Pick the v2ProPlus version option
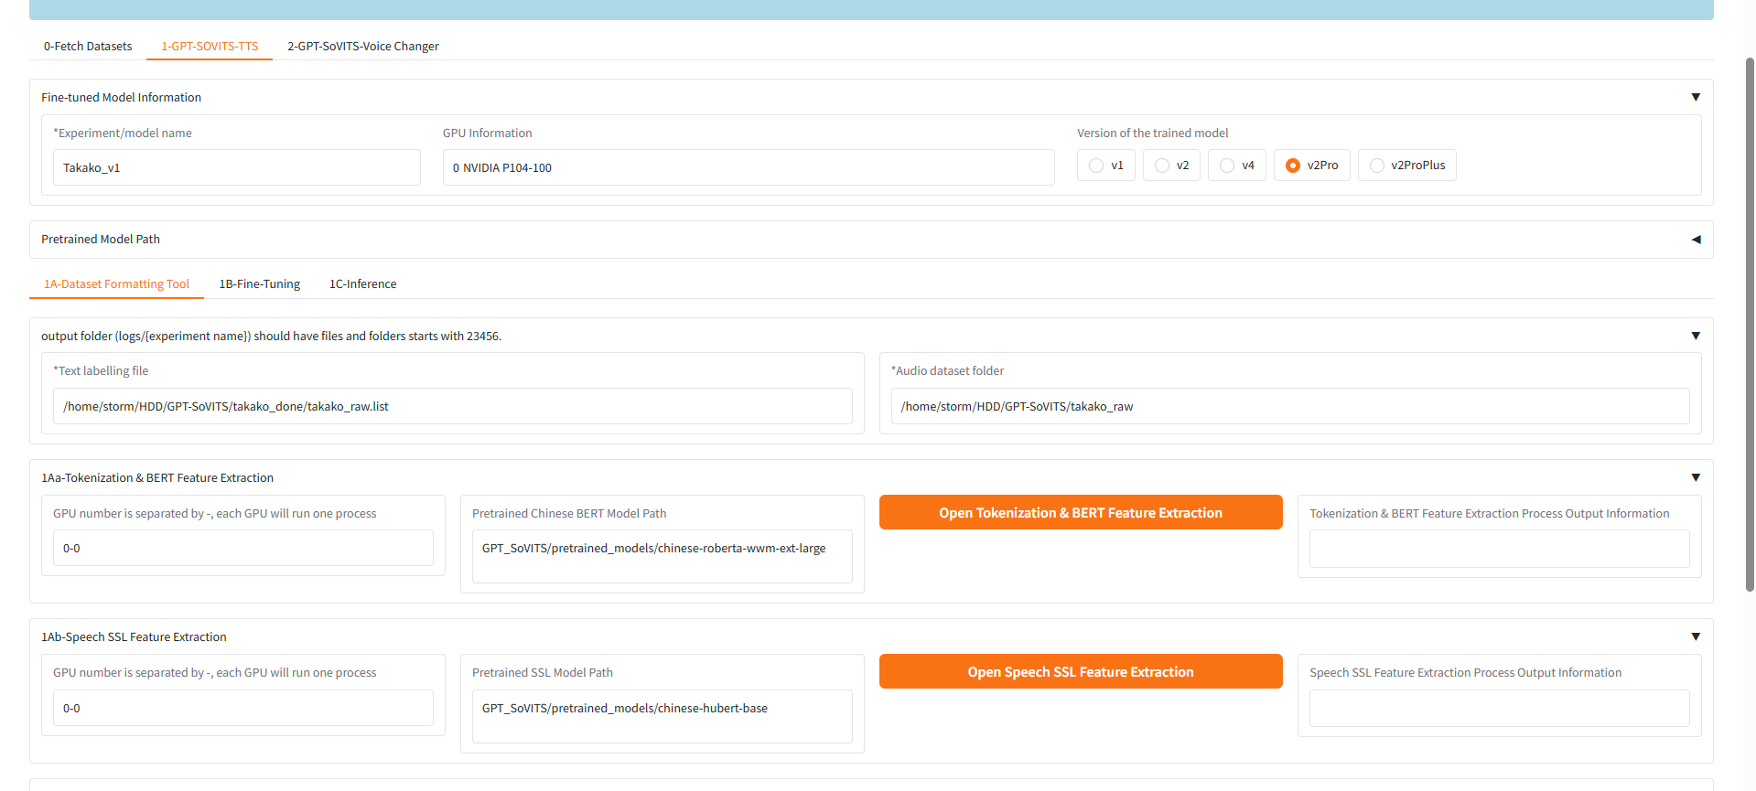This screenshot has height=791, width=1756. click(x=1377, y=166)
